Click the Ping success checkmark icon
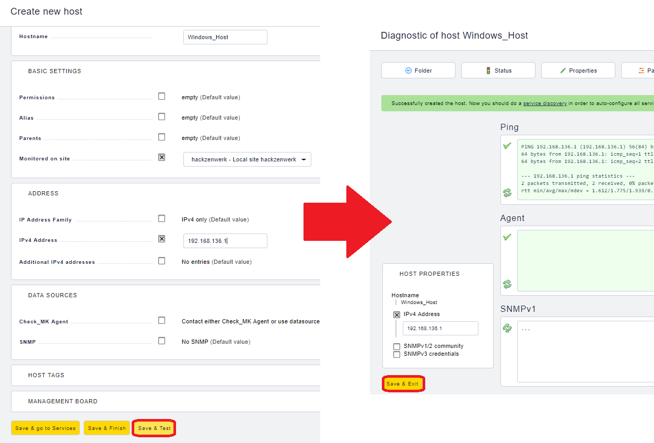Viewport: 654px width, 443px height. (507, 146)
